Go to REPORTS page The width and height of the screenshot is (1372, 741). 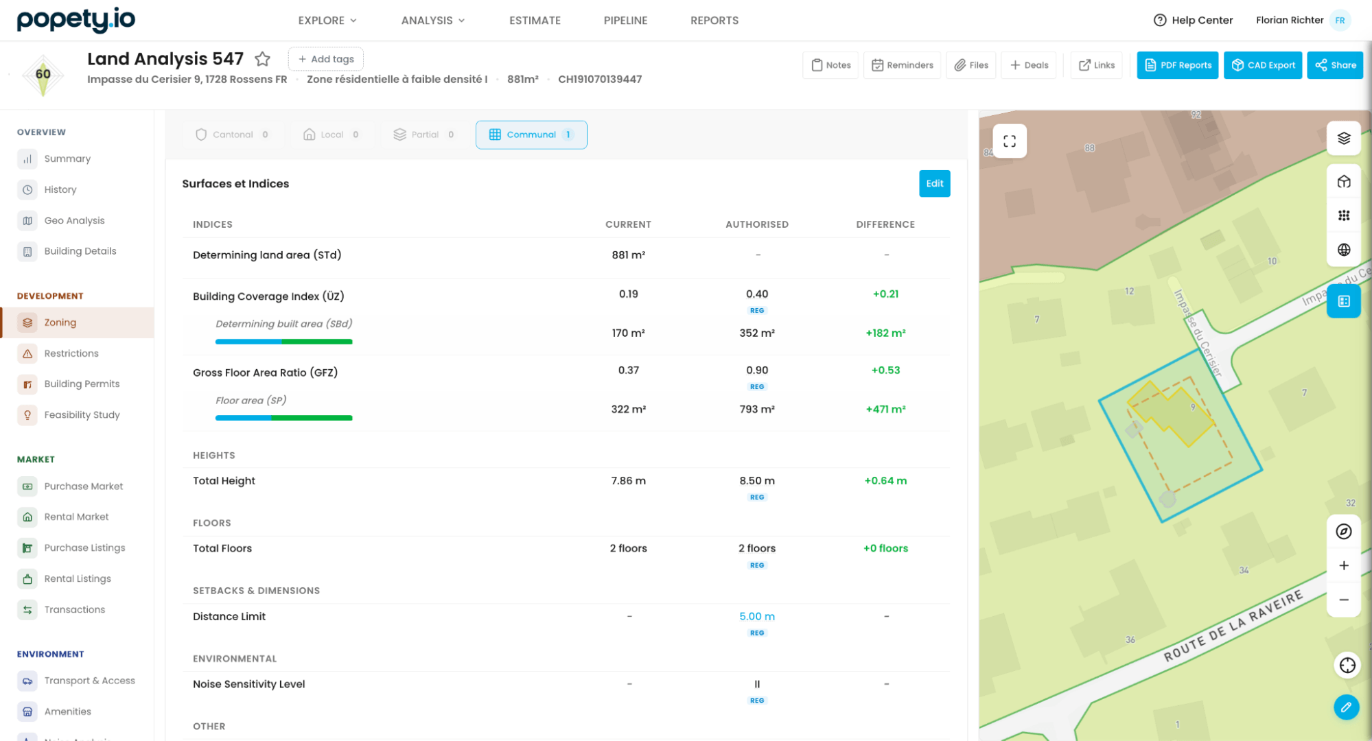[x=714, y=21]
